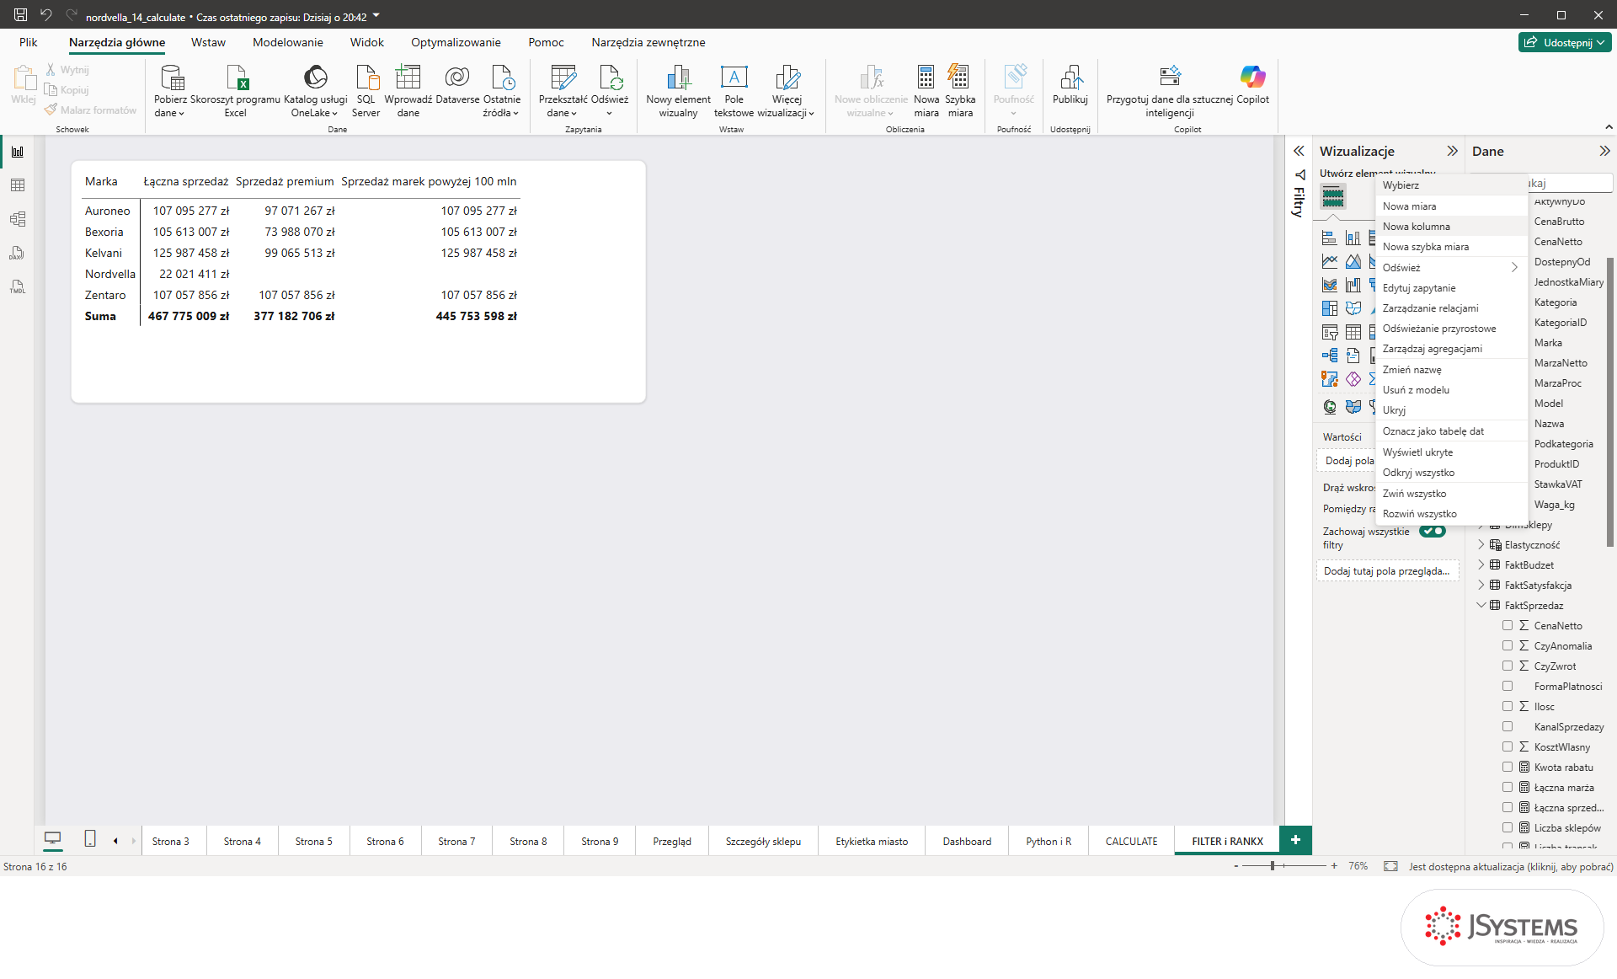Tick the KosztWlasny checkbox
The width and height of the screenshot is (1617, 979).
[1508, 746]
